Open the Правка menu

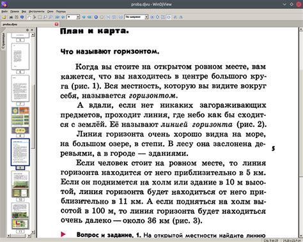(15, 11)
